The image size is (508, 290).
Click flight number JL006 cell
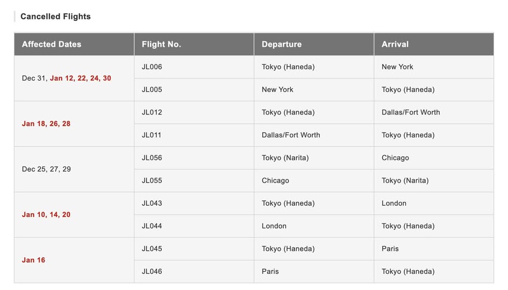point(152,67)
